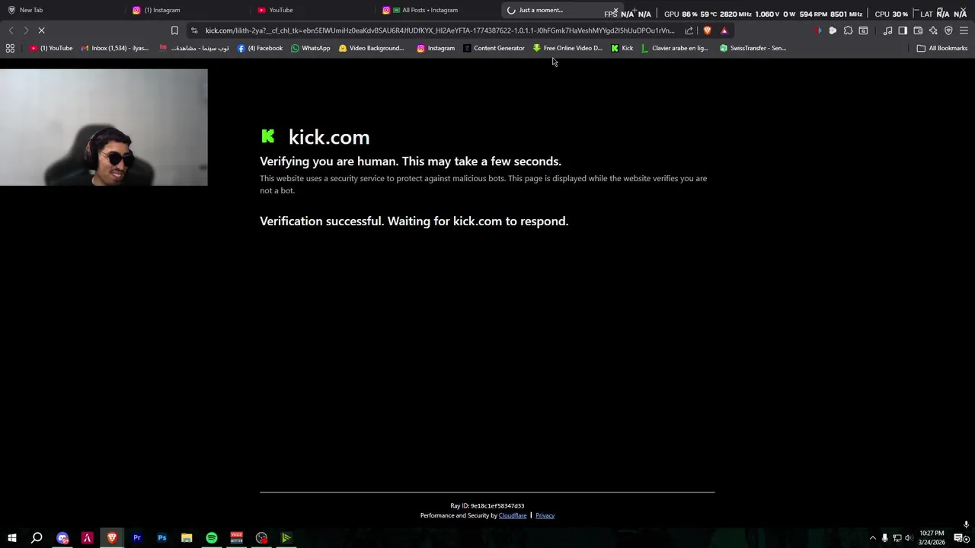Switch to the All Posts • Instagram tab
The image size is (975, 548).
click(x=438, y=10)
